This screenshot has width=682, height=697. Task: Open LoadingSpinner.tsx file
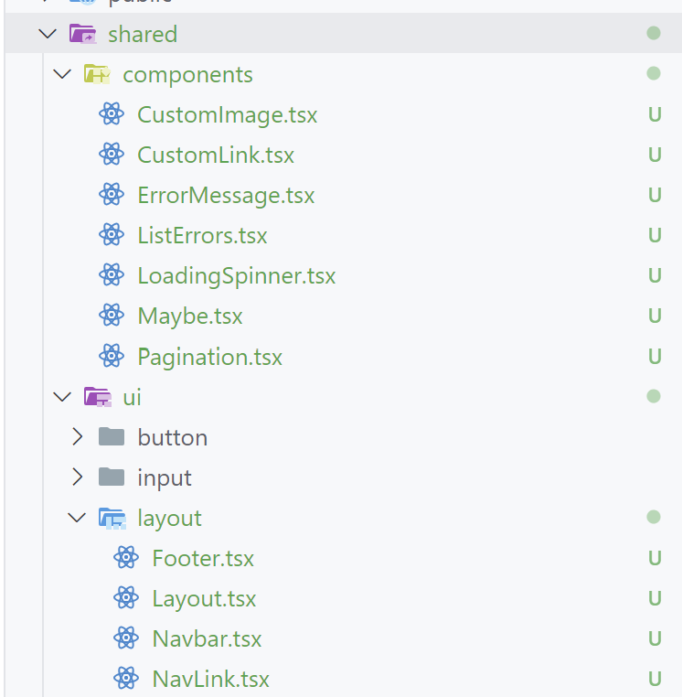click(236, 275)
